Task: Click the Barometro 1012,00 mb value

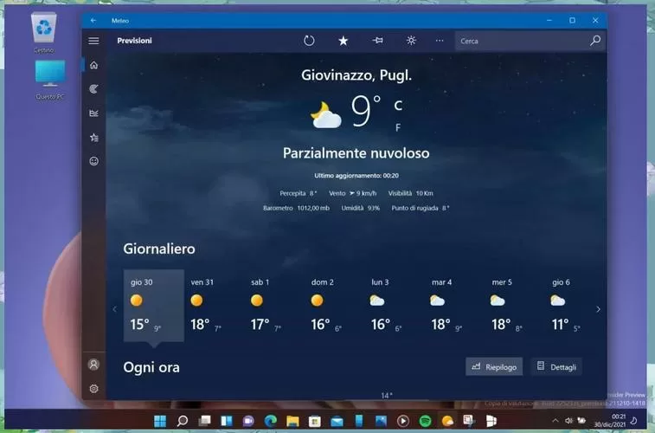Action: point(296,208)
